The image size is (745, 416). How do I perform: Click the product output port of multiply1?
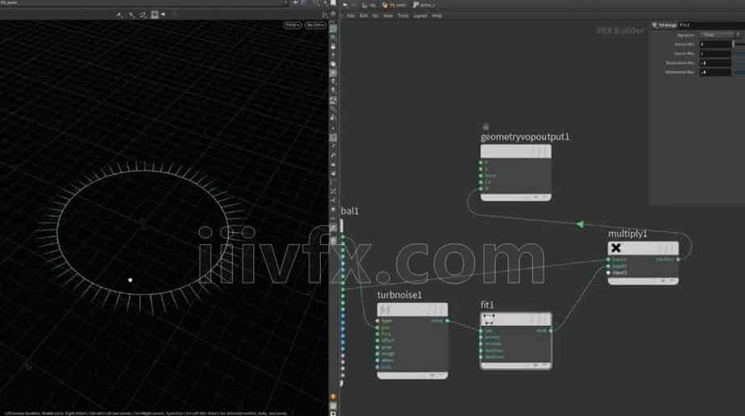point(678,260)
